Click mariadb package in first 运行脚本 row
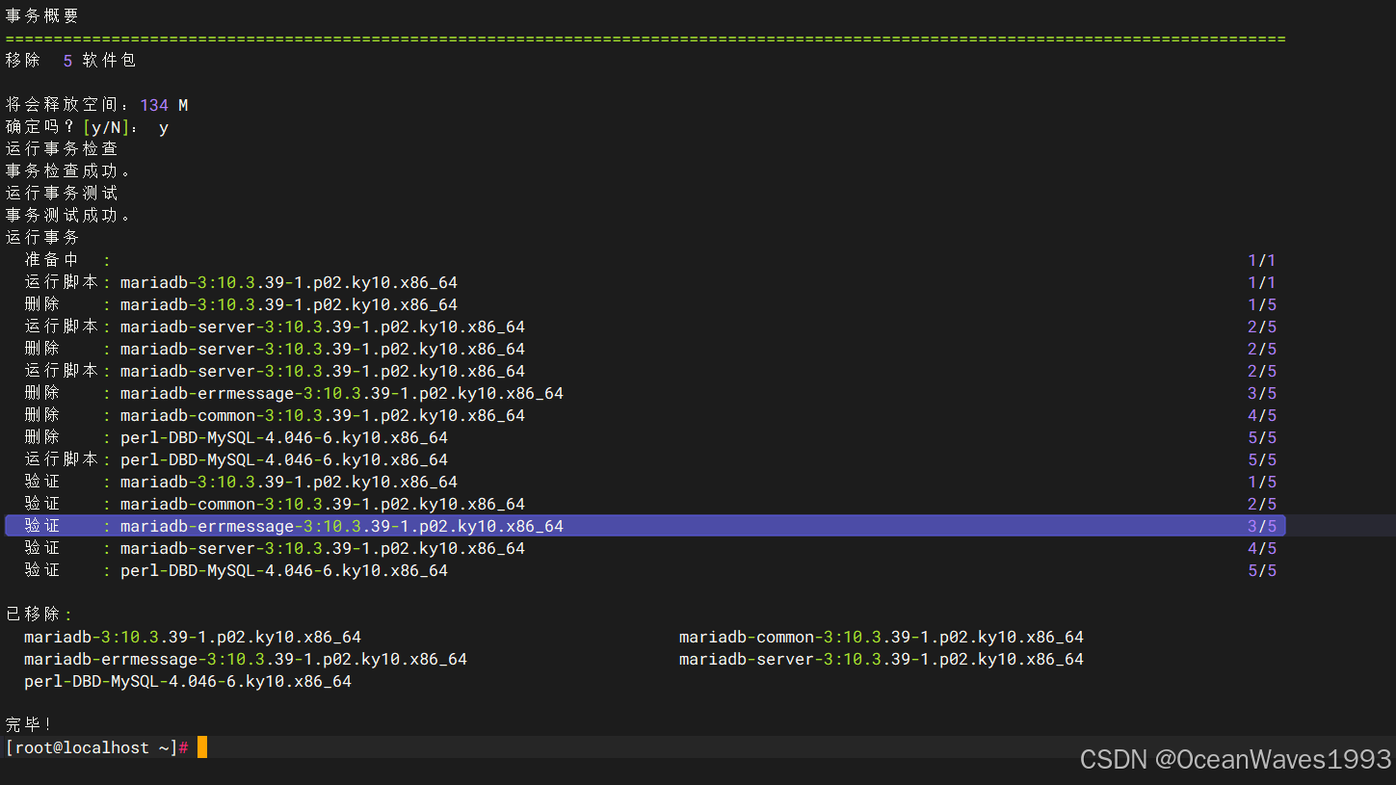Screen dimensions: 1396x785 tap(289, 282)
